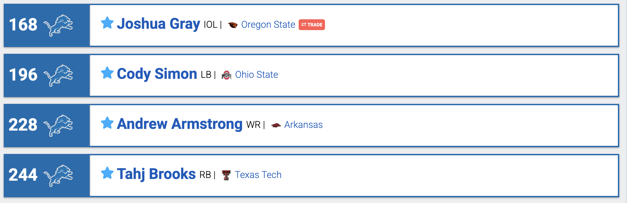Toggle star for Andrew Armstrong
The width and height of the screenshot is (627, 203).
pyautogui.click(x=107, y=123)
